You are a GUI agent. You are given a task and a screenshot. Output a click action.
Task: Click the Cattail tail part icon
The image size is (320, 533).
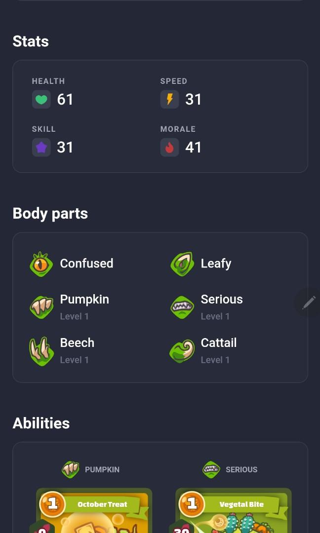182,351
